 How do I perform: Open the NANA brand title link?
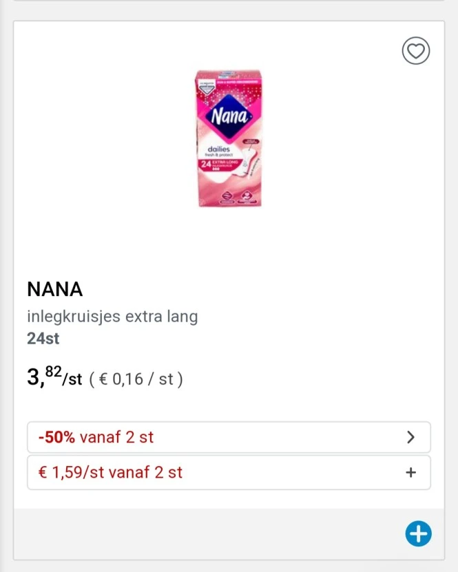(x=55, y=290)
